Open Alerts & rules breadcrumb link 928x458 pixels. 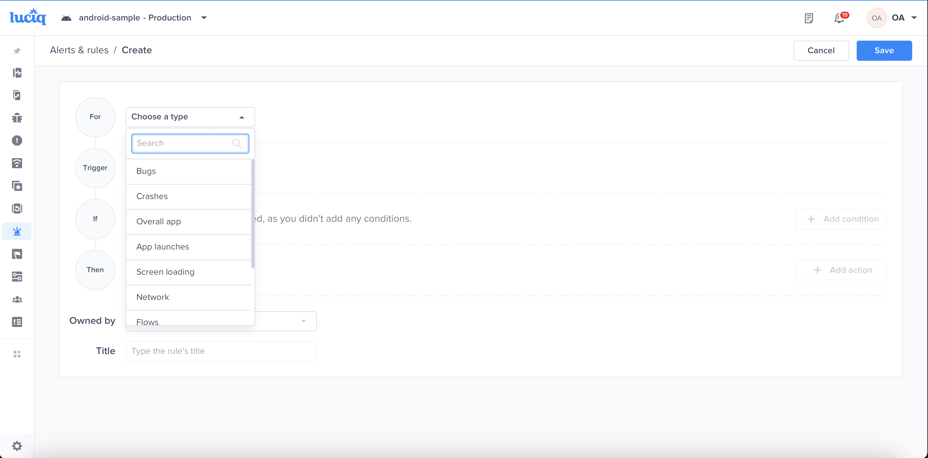pos(79,50)
